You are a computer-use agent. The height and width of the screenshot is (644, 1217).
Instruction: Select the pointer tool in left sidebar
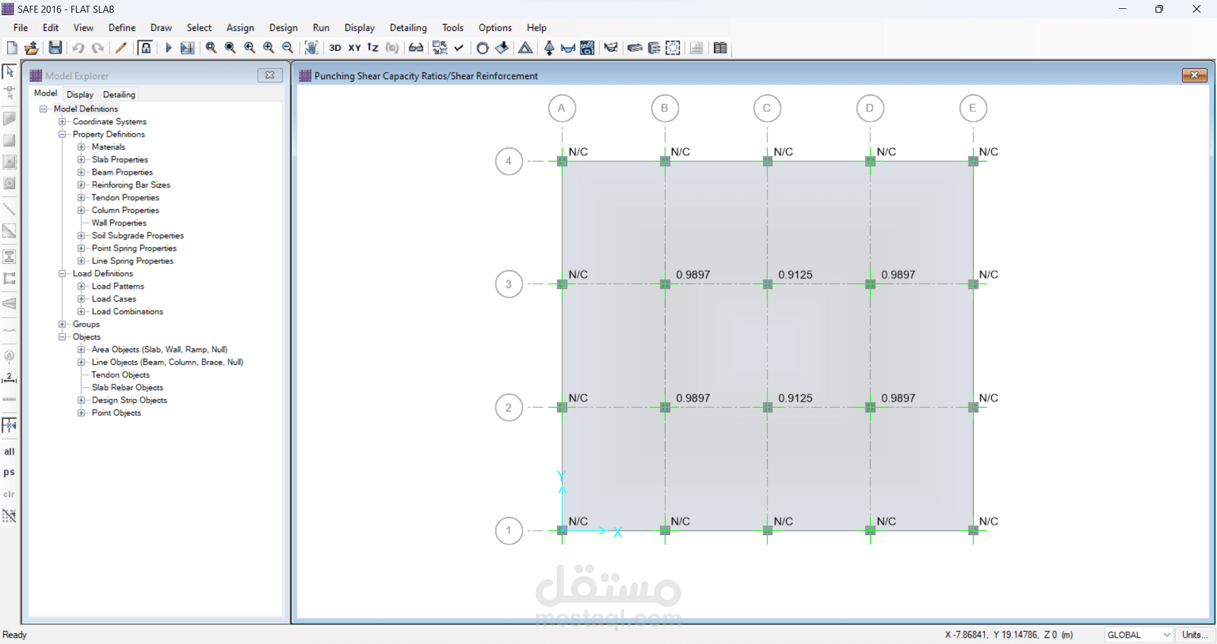click(x=10, y=71)
